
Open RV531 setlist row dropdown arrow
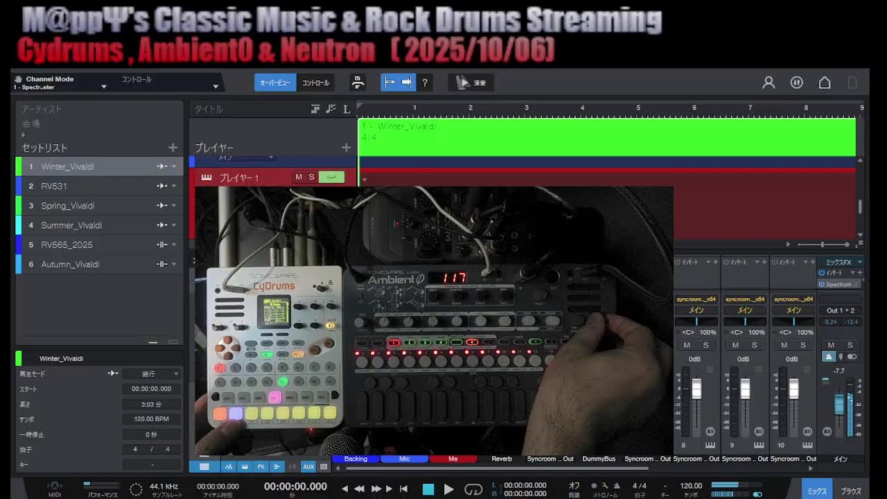pos(174,186)
